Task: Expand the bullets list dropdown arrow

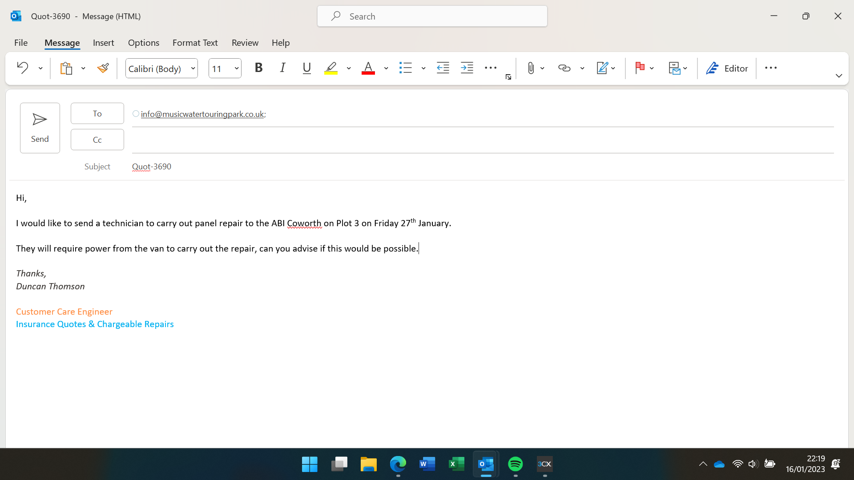Action: click(x=423, y=68)
